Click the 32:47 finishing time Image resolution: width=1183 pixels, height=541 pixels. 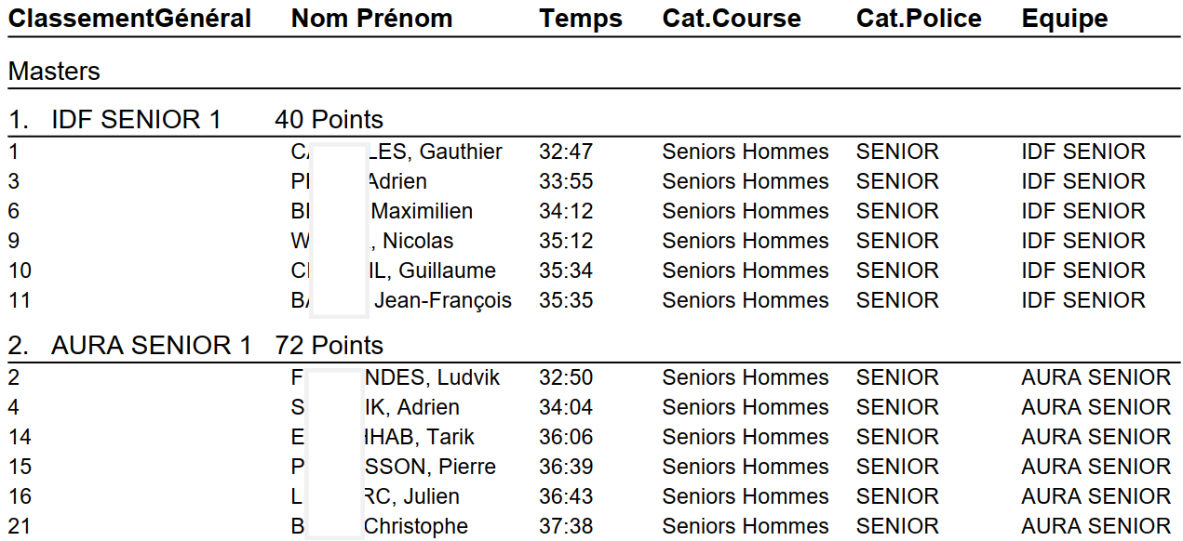(x=565, y=152)
